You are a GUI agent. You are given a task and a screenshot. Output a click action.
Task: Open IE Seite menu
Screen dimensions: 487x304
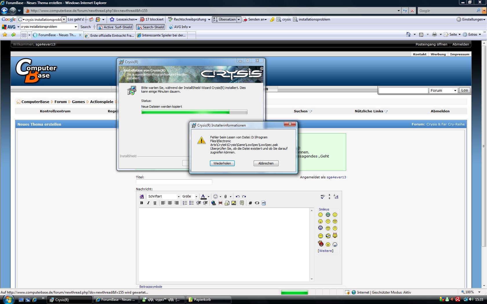[x=453, y=34]
